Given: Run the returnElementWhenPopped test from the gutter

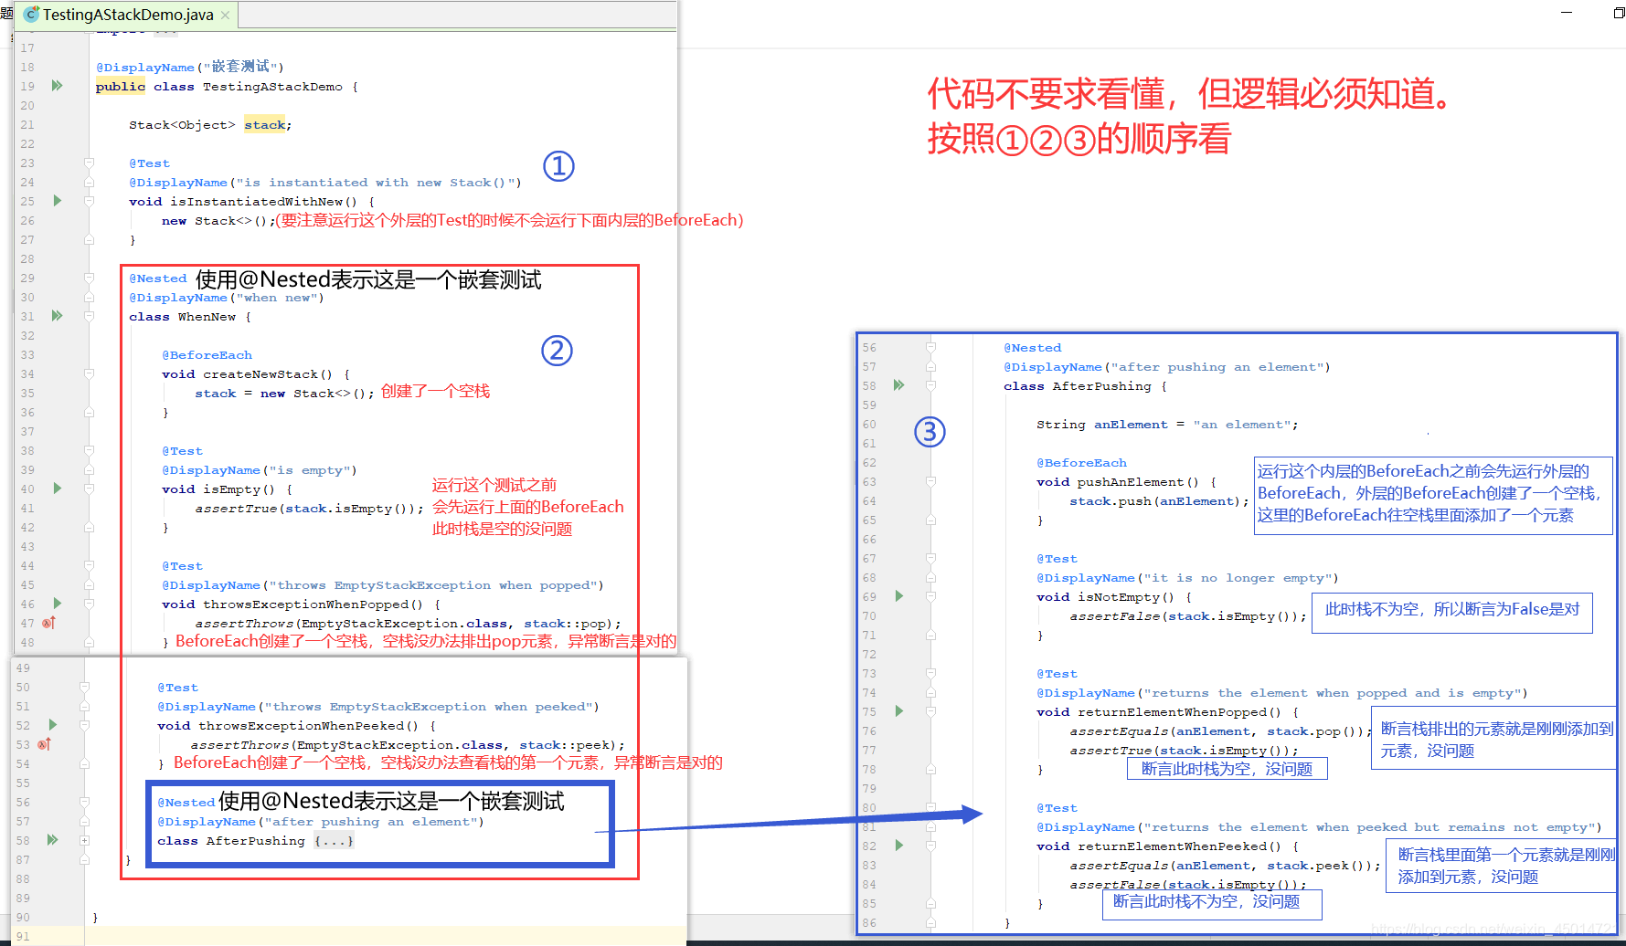Looking at the screenshot, I should click(898, 711).
